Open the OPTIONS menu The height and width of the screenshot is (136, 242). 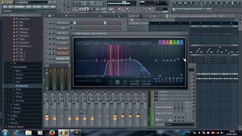click(37, 7)
